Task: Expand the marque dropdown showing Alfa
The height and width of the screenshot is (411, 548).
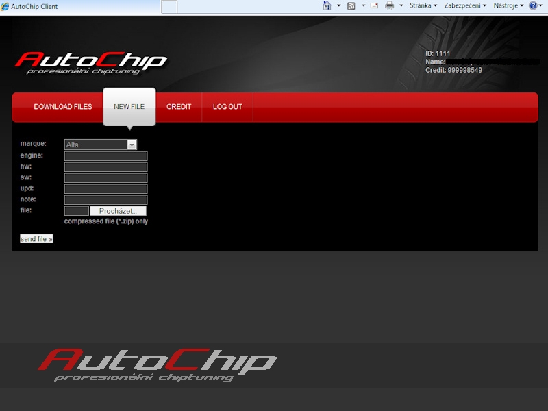Action: (x=132, y=145)
